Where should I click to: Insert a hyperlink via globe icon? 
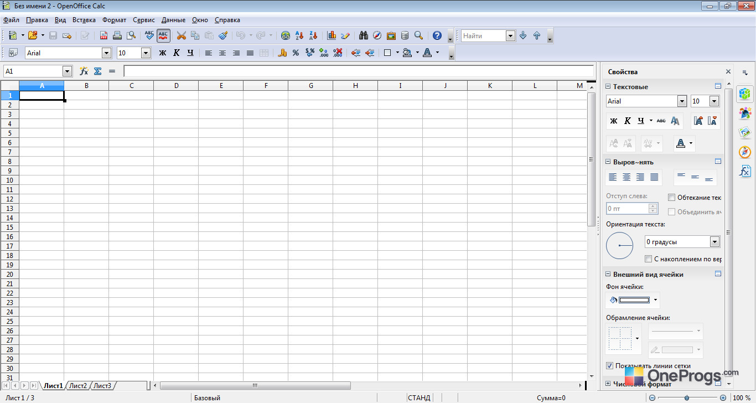(x=286, y=35)
